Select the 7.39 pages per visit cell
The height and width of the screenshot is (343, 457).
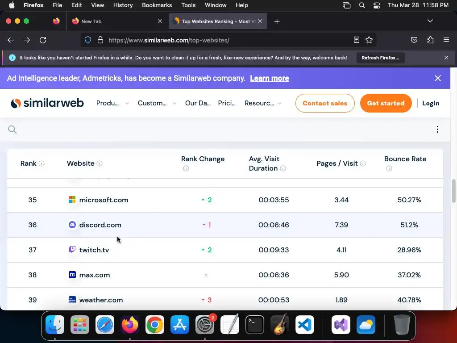pos(341,225)
